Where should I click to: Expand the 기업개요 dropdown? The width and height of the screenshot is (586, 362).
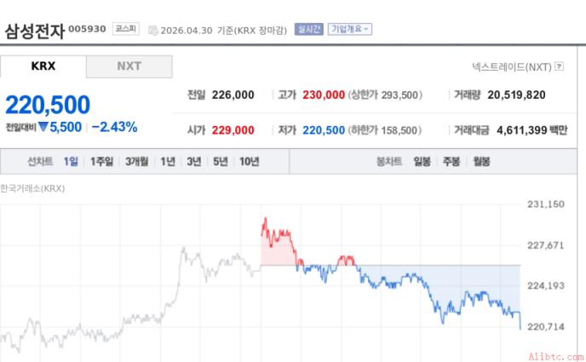(350, 29)
